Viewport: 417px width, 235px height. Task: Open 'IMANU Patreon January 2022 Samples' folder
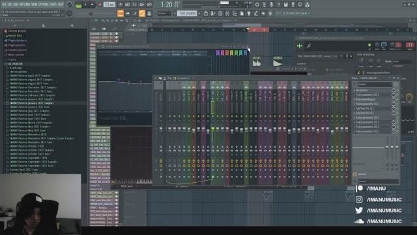[32, 103]
